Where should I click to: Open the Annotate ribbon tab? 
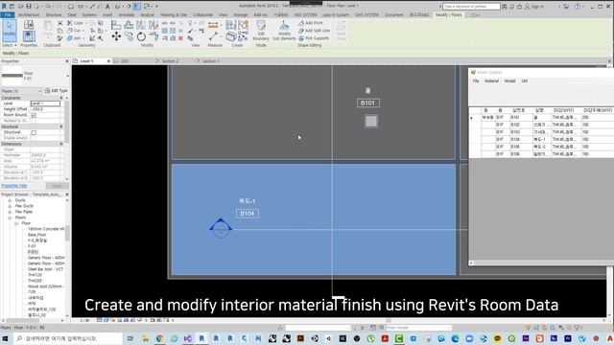point(127,15)
